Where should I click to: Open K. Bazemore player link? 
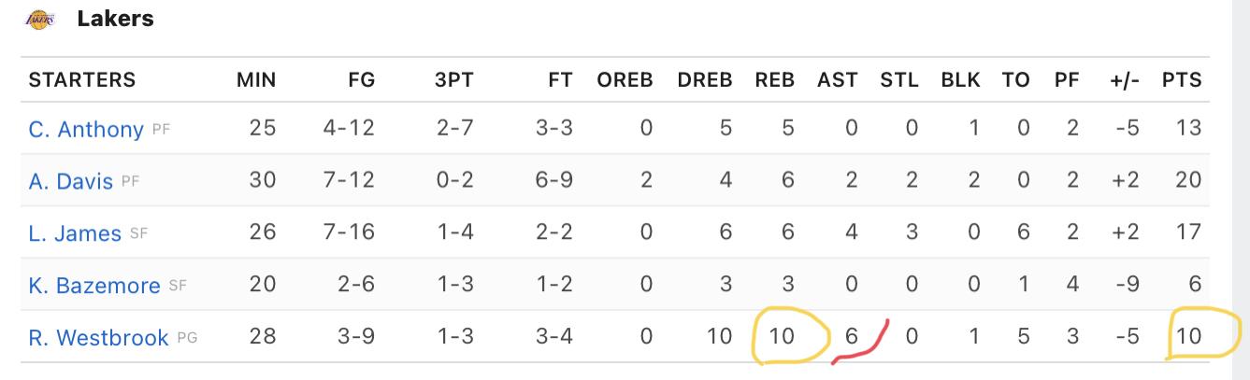(94, 286)
